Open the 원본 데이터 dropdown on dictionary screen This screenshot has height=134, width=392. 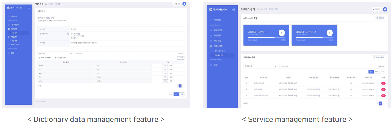point(54,53)
